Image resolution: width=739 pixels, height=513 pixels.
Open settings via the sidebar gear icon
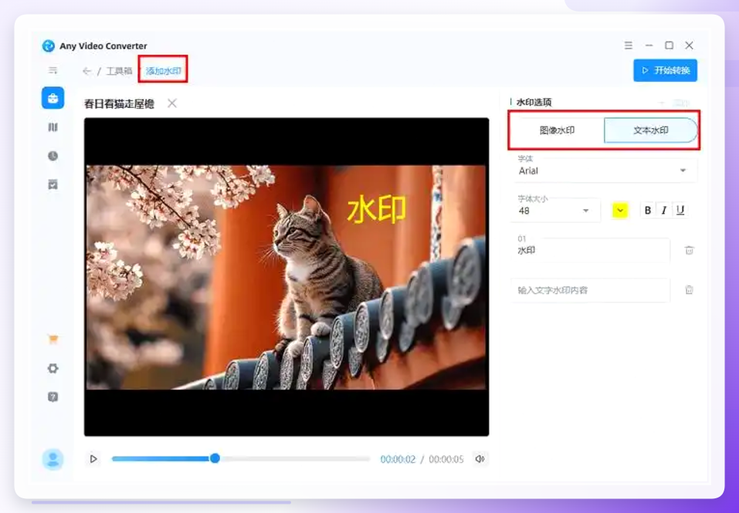click(x=53, y=368)
